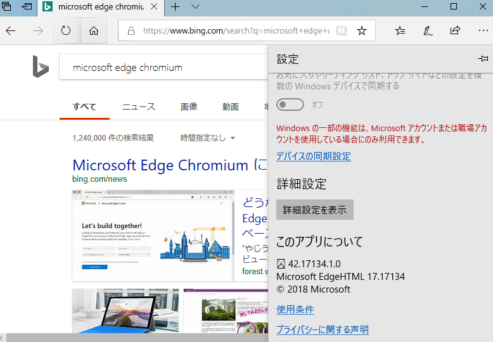Switch to the ニュース tab

[x=139, y=106]
